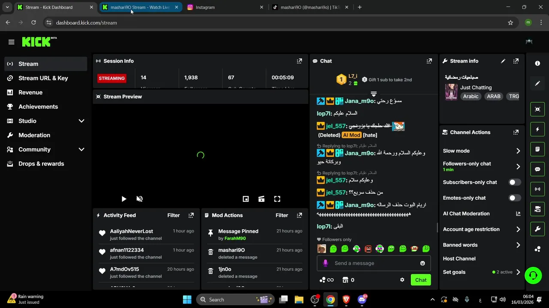Viewport: 549px width, 308px height.
Task: Bookmark page with star icon
Action: click(510, 23)
